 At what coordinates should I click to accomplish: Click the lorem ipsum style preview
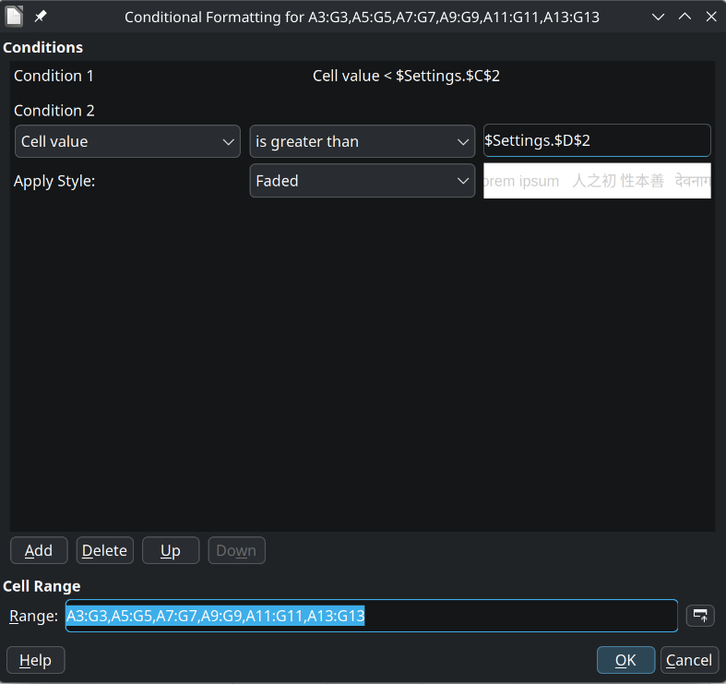[x=597, y=181]
